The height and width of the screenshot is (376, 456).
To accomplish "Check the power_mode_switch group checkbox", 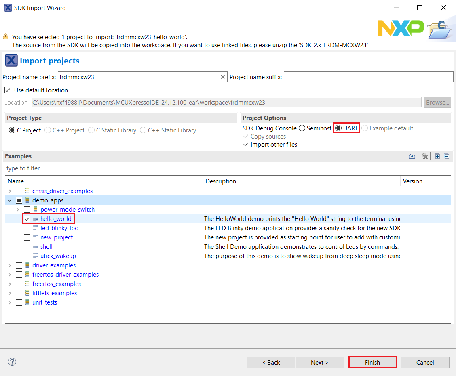I will 27,210.
